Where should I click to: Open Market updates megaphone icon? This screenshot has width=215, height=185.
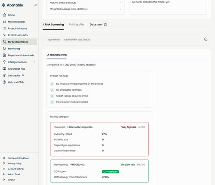4,22
